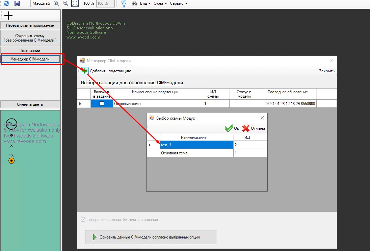Viewport: 370px width, 251px height.
Task: Click the fit-to-window zoom icon
Action: click(75, 3)
